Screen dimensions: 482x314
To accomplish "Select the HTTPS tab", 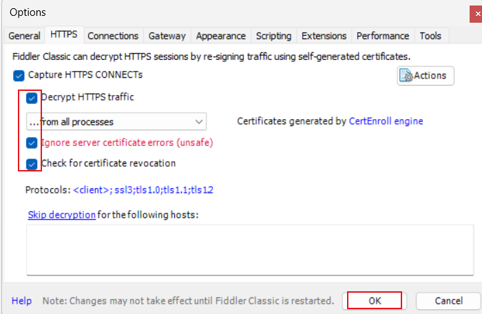I will (x=64, y=34).
